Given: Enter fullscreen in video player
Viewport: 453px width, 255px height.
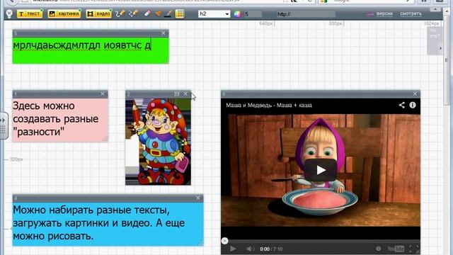Looking at the screenshot, I should 413,249.
